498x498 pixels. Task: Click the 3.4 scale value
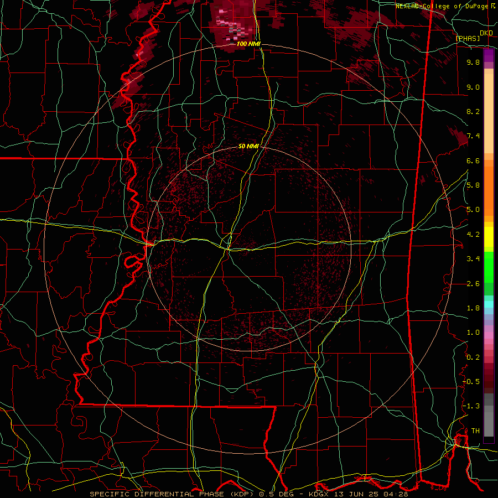pos(473,259)
